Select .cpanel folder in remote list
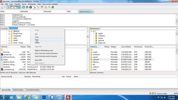Viewport: 178px width, 100px height. 95,57
